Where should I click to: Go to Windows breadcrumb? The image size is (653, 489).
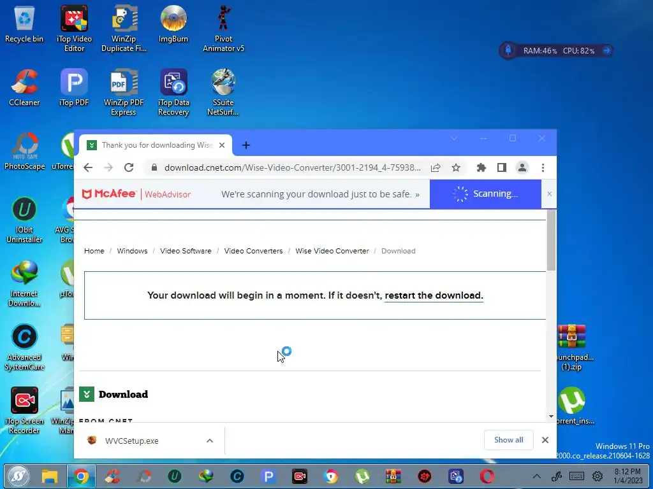point(132,251)
